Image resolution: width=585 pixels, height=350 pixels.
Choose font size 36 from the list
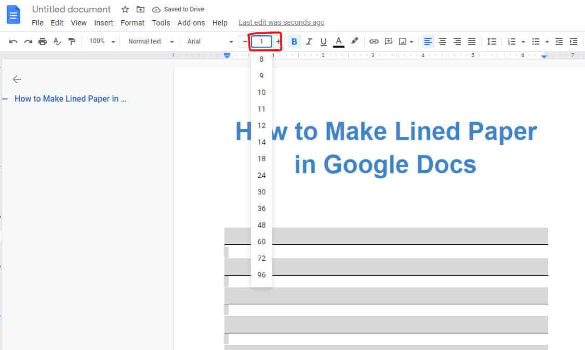pyautogui.click(x=261, y=208)
